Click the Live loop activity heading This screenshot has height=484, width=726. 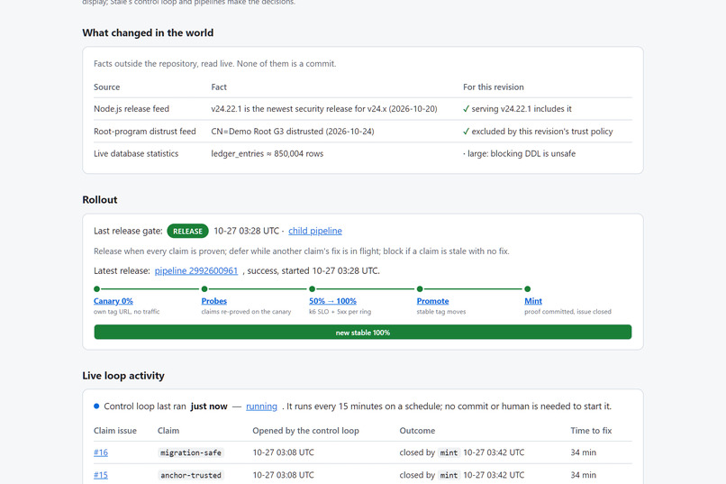123,376
